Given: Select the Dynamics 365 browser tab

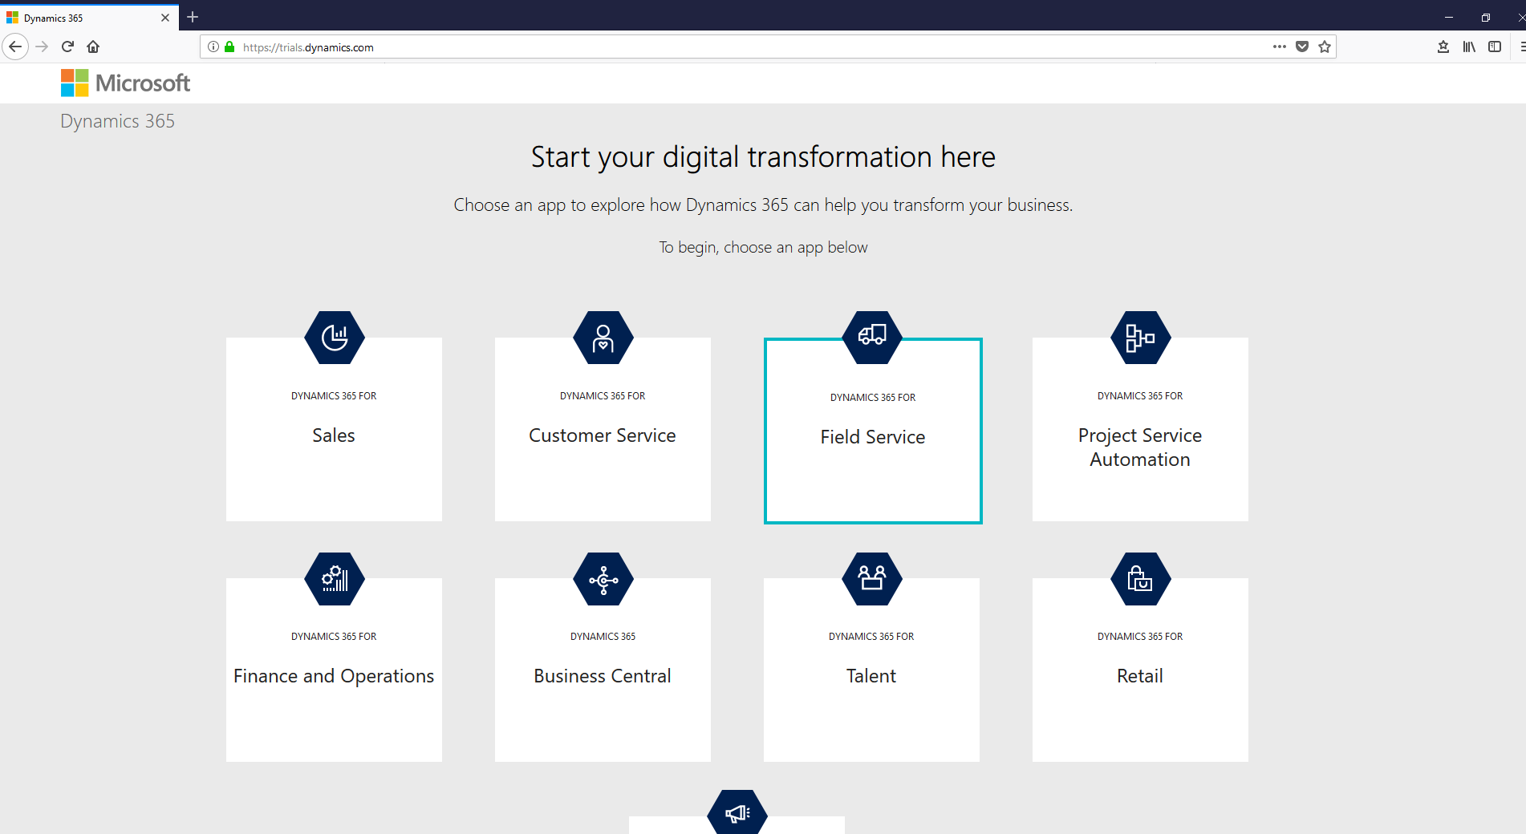Looking at the screenshot, I should 89,18.
